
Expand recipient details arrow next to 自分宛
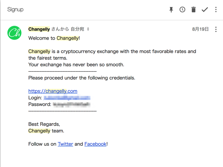88,29
